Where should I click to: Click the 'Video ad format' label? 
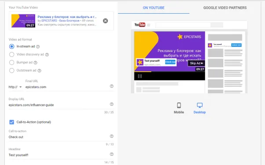[x=20, y=40]
